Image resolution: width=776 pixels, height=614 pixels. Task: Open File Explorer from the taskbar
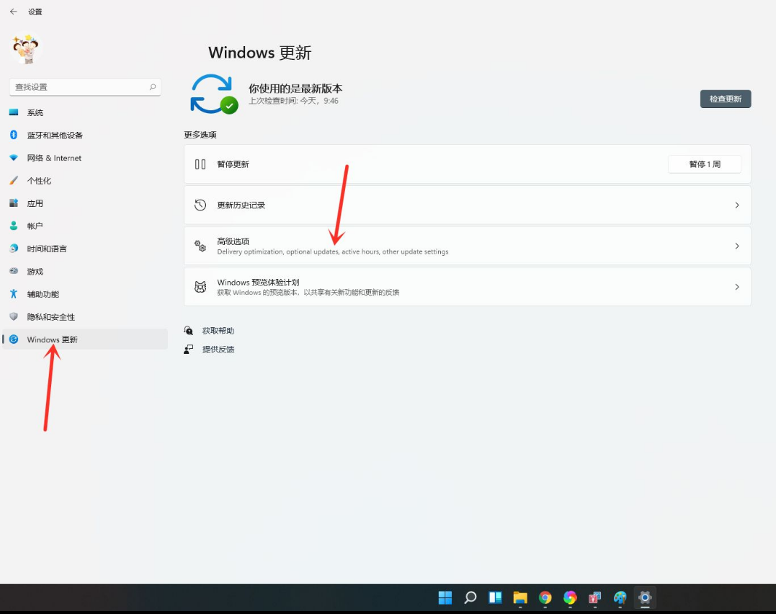[520, 597]
